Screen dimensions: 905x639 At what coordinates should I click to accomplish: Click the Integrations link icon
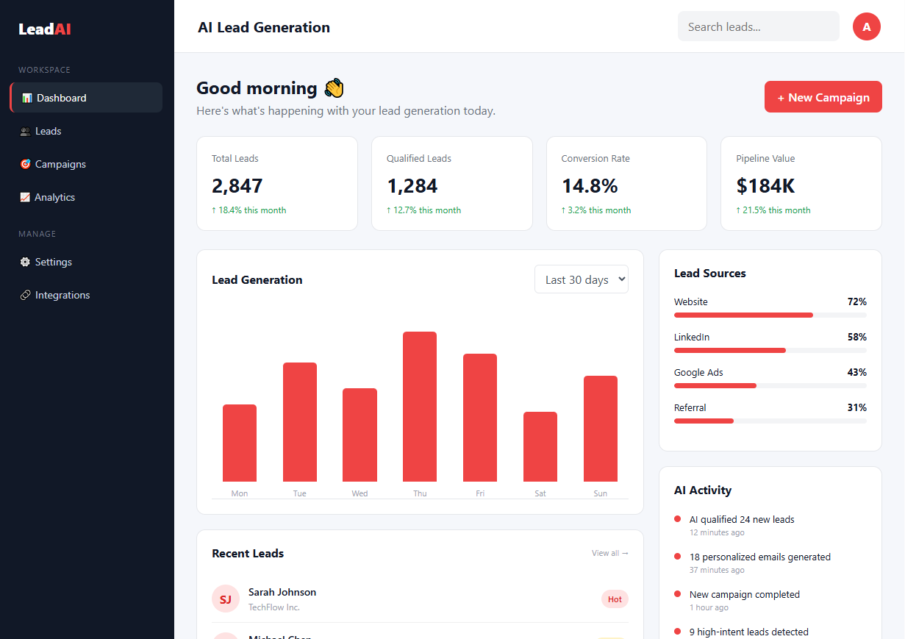point(25,295)
